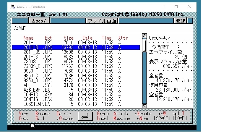The image size is (242, 136).
Task: Select the Mapping command
Action: pyautogui.click(x=122, y=118)
